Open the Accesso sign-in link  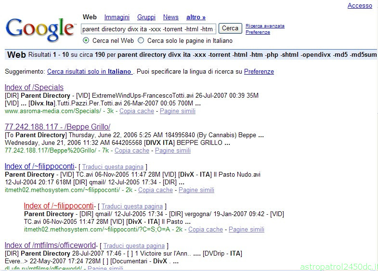pyautogui.click(x=360, y=6)
